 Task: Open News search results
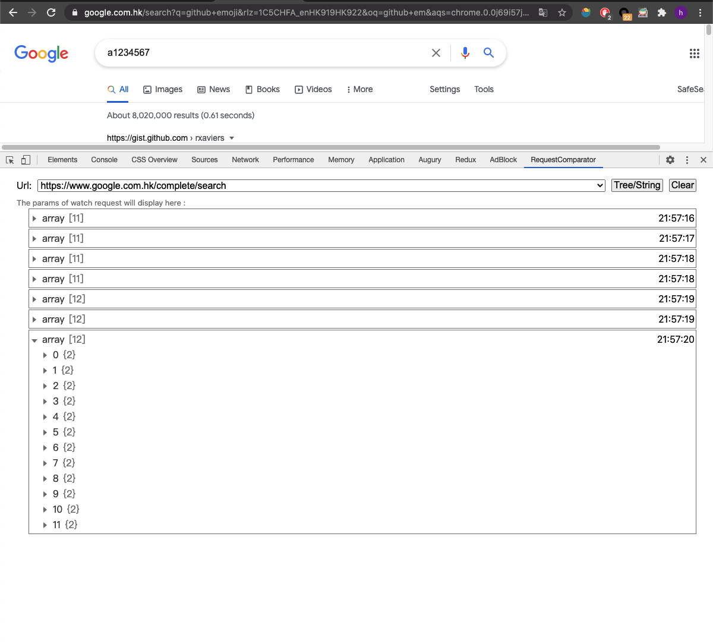(x=213, y=89)
